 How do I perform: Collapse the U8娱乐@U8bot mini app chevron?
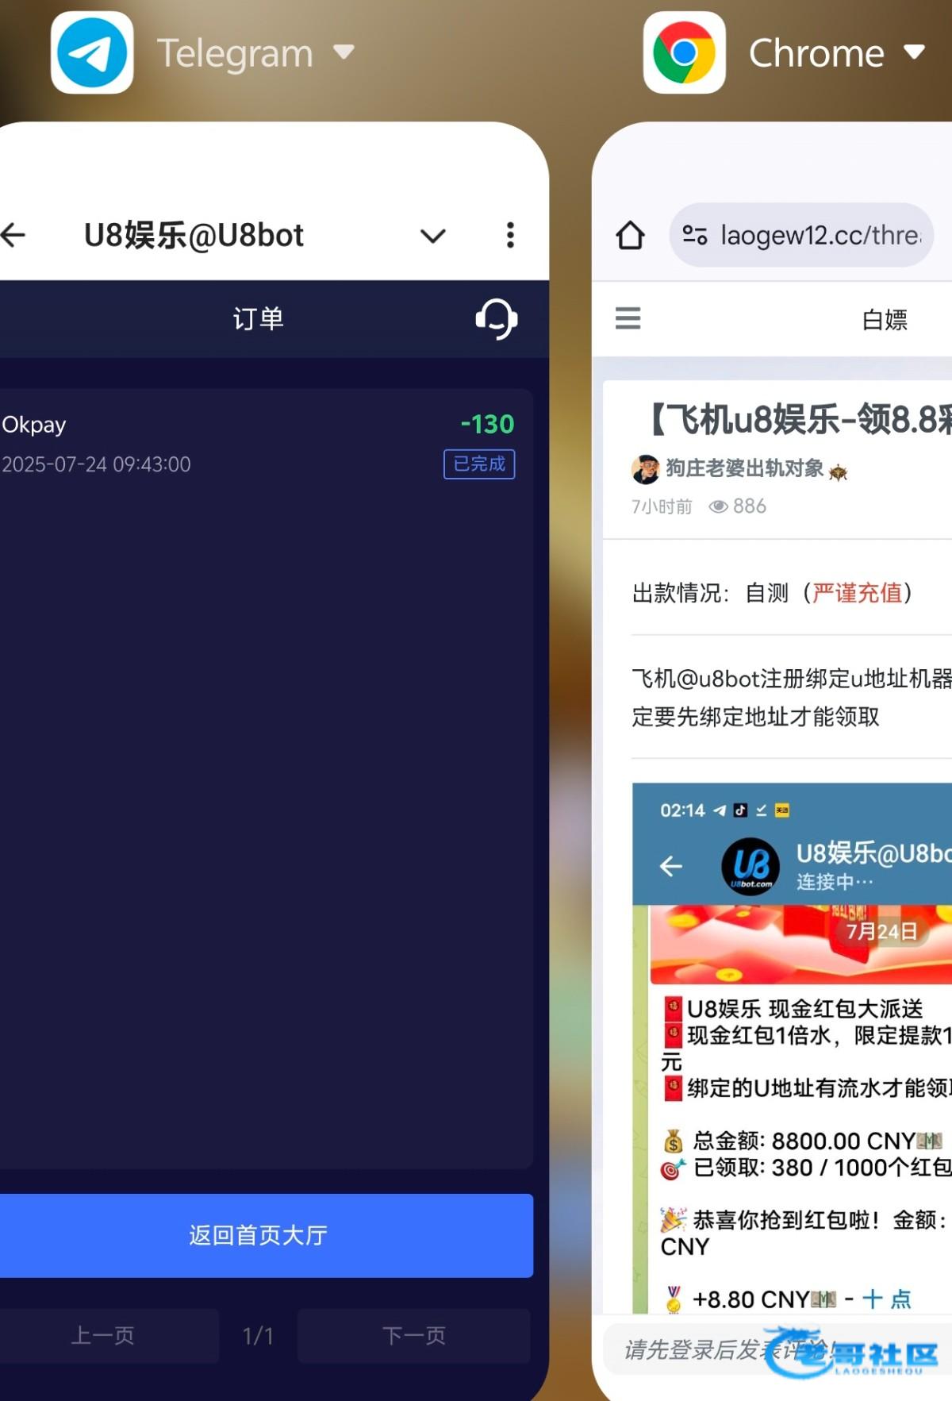click(x=432, y=236)
